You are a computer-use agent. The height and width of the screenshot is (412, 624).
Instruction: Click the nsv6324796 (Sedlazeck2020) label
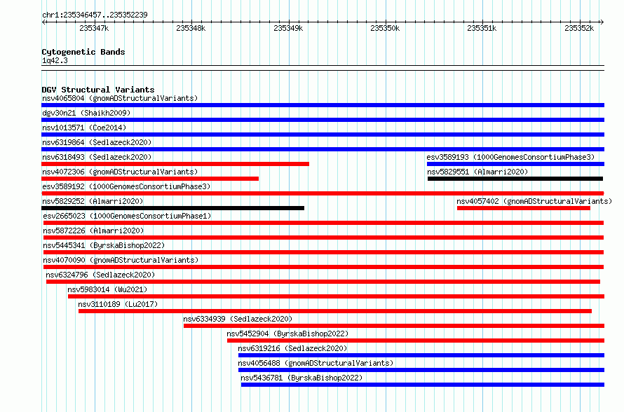[100, 275]
